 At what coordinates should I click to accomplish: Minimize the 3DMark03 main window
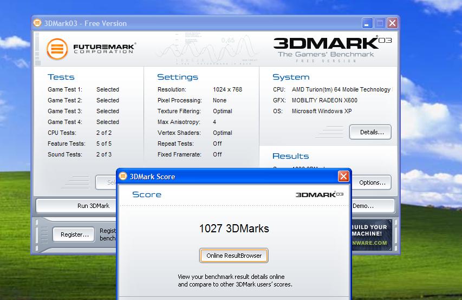[368, 23]
